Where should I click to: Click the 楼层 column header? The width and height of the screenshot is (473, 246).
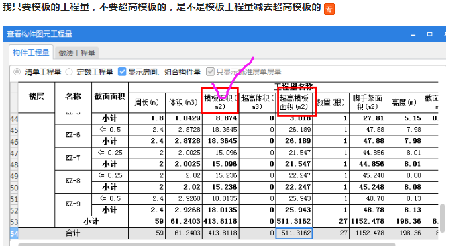point(36,97)
